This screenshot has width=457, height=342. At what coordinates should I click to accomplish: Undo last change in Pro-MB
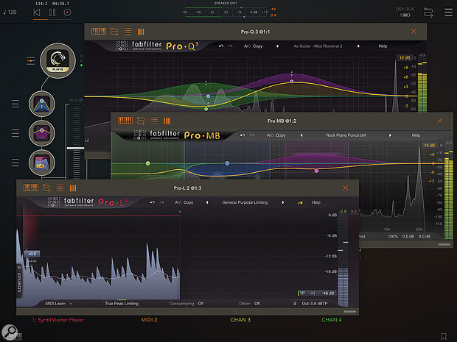point(243,135)
